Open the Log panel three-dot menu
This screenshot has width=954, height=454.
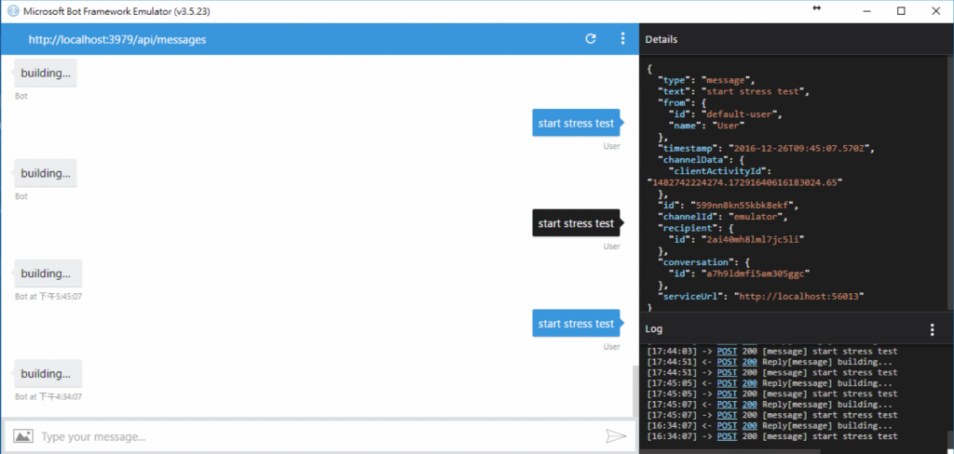click(x=932, y=329)
